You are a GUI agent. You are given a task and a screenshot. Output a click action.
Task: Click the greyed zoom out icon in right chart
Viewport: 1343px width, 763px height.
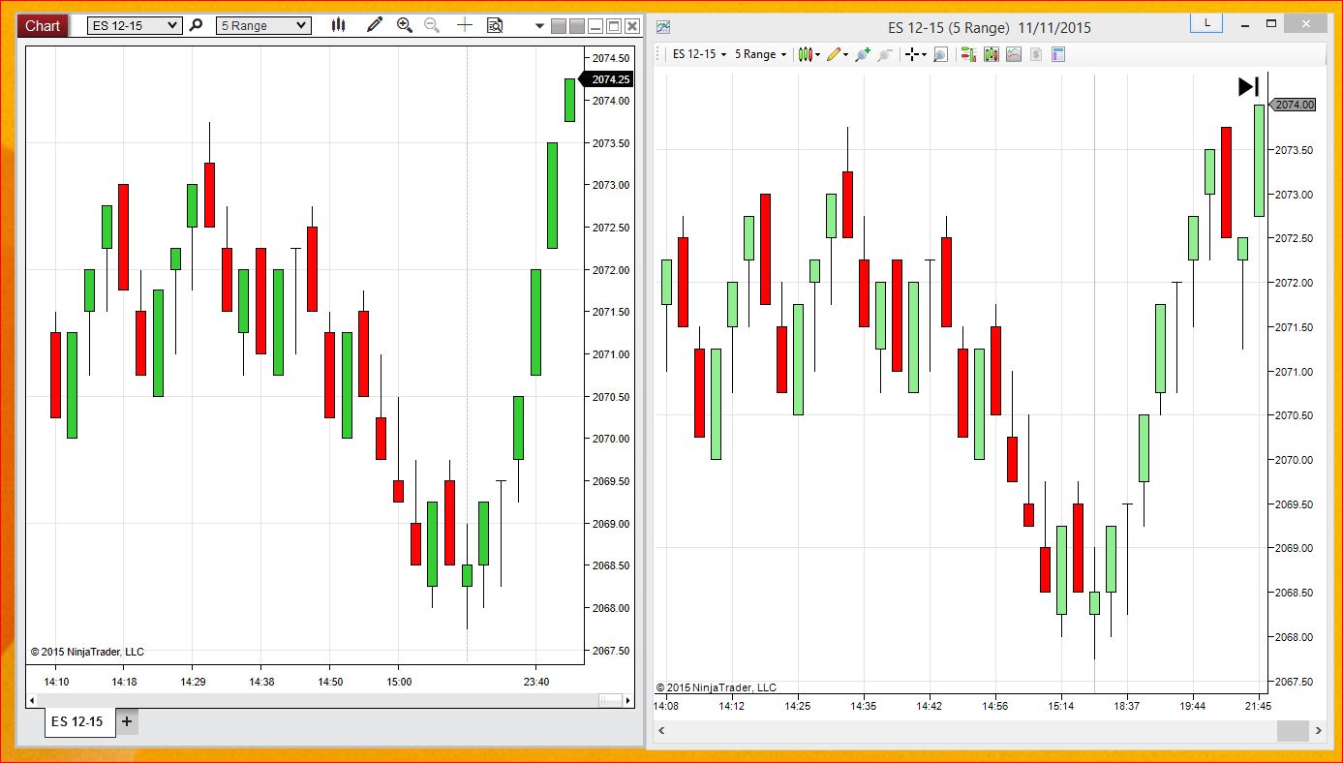(x=885, y=55)
